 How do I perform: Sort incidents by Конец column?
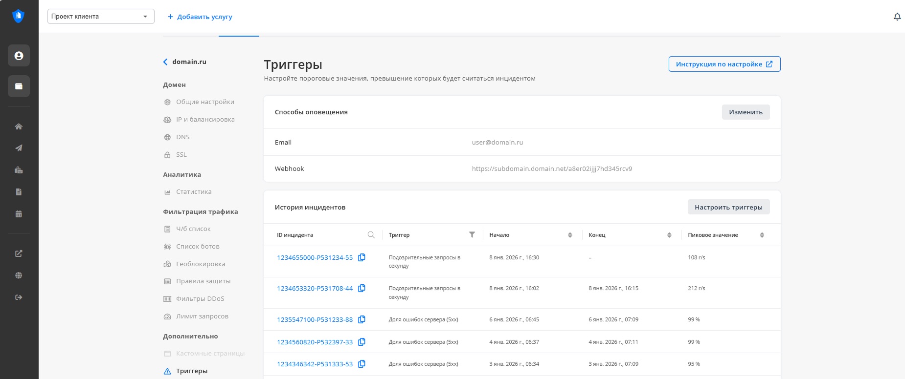[669, 235]
